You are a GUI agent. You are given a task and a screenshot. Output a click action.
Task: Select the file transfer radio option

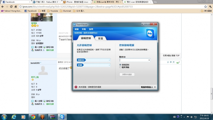pyautogui.click(x=120, y=67)
